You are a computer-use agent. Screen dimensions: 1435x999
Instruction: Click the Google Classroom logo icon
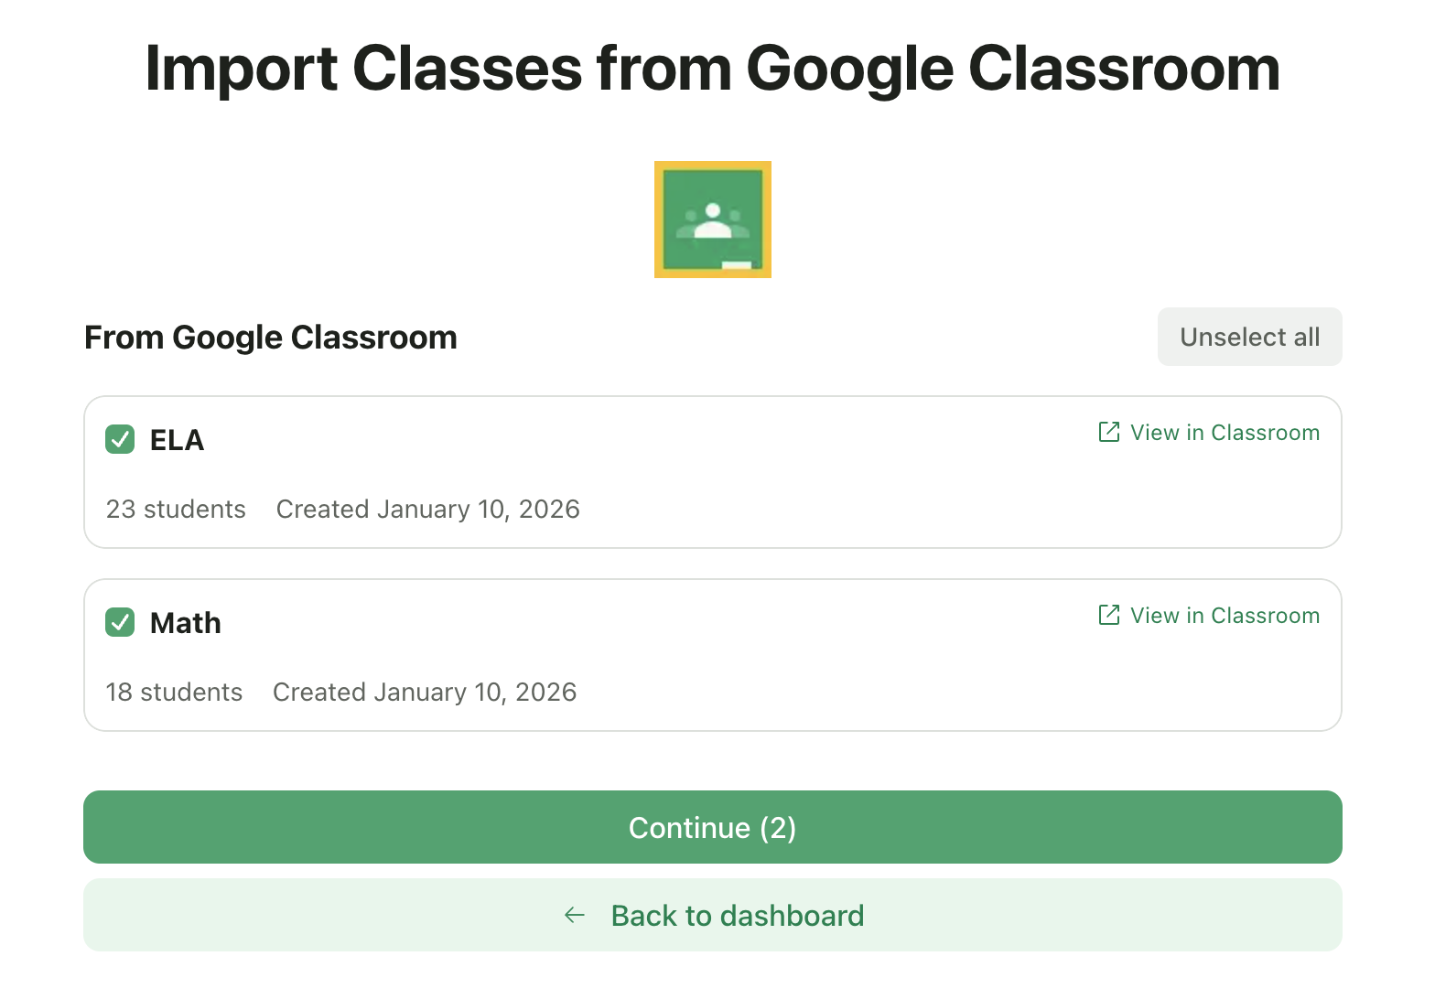[712, 219]
